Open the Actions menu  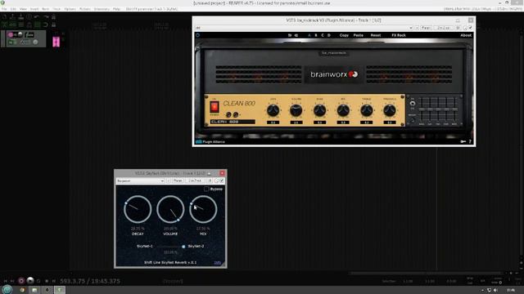85,9
